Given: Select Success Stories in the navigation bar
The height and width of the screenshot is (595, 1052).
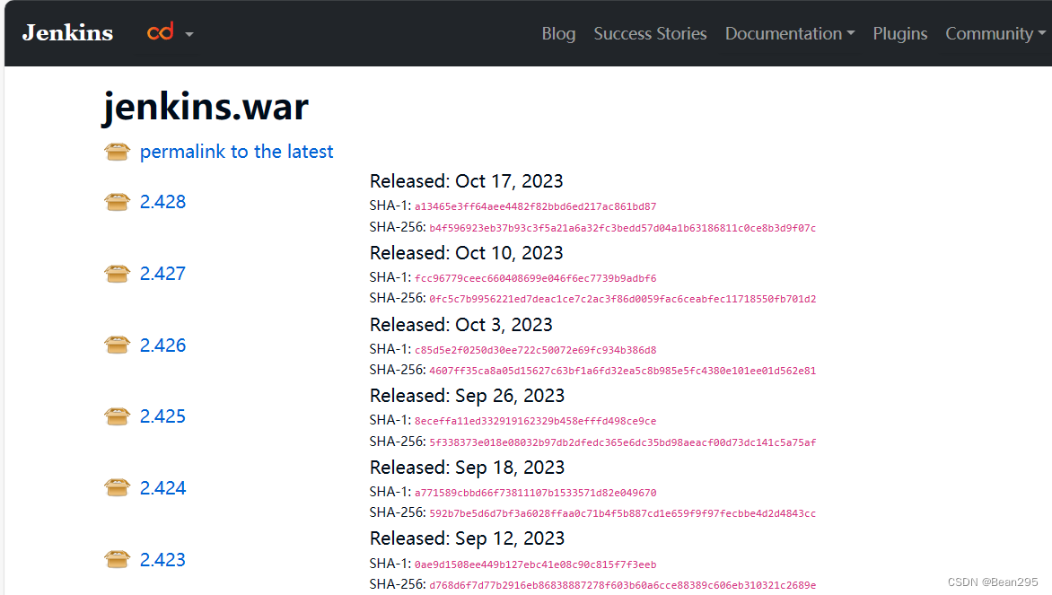Looking at the screenshot, I should 650,33.
